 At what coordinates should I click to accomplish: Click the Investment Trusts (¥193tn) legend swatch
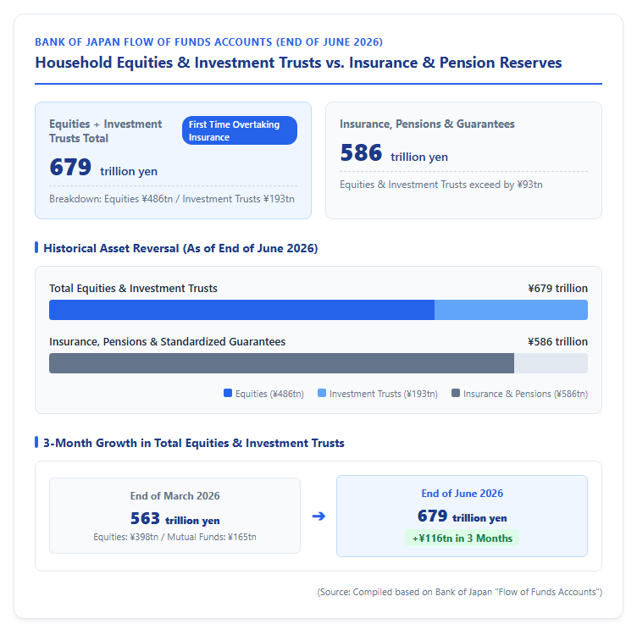click(322, 393)
